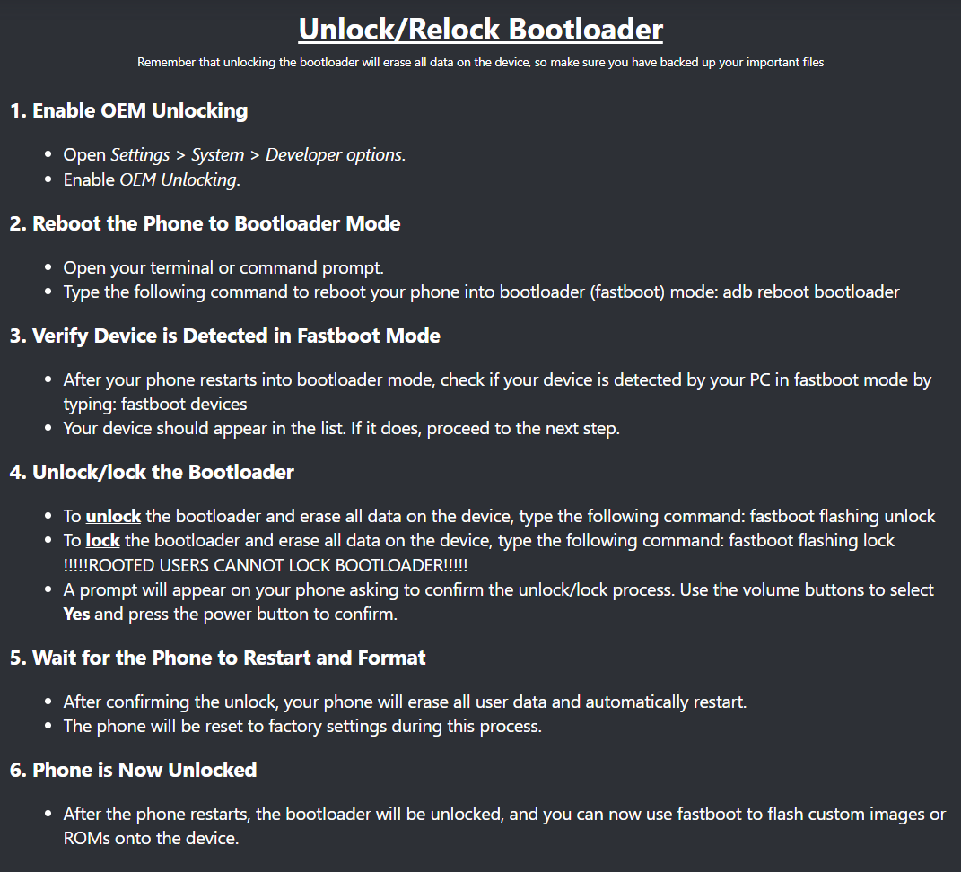Click the underlined 'unlock' word
This screenshot has width=961, height=872.
coord(113,516)
